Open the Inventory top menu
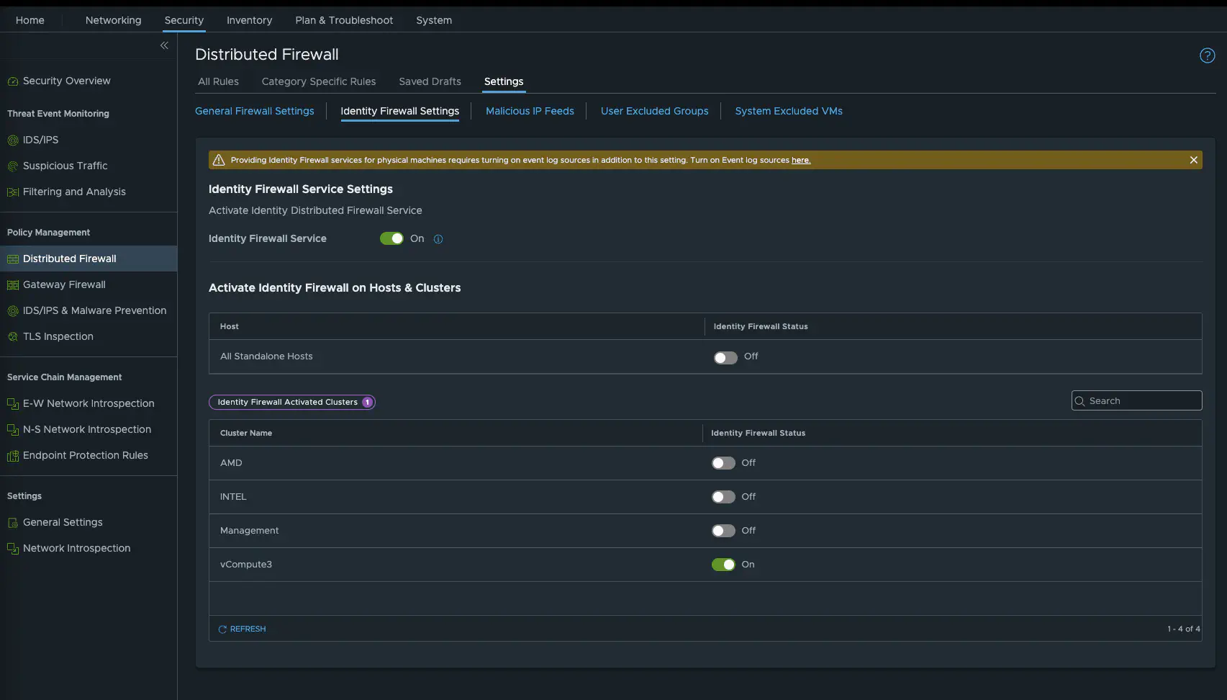The height and width of the screenshot is (700, 1227). pos(249,20)
